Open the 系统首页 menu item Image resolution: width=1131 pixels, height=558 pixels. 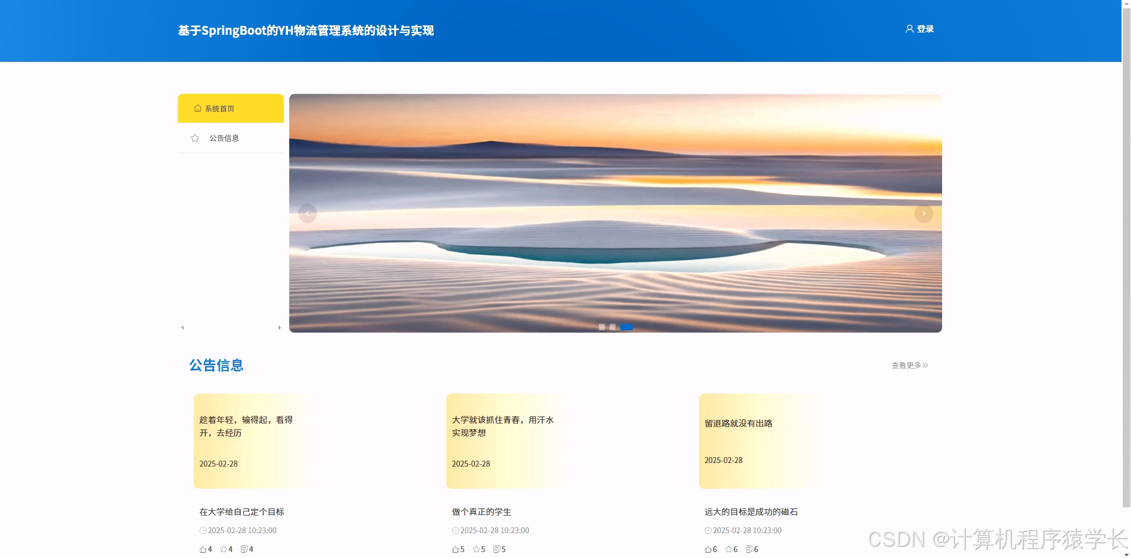tap(219, 108)
